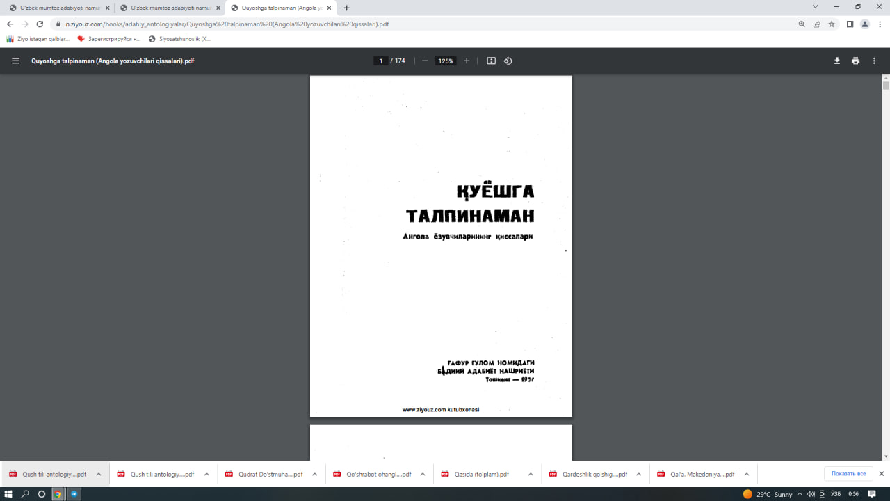Download the PDF file
Screen dimensions: 890x501
point(836,61)
